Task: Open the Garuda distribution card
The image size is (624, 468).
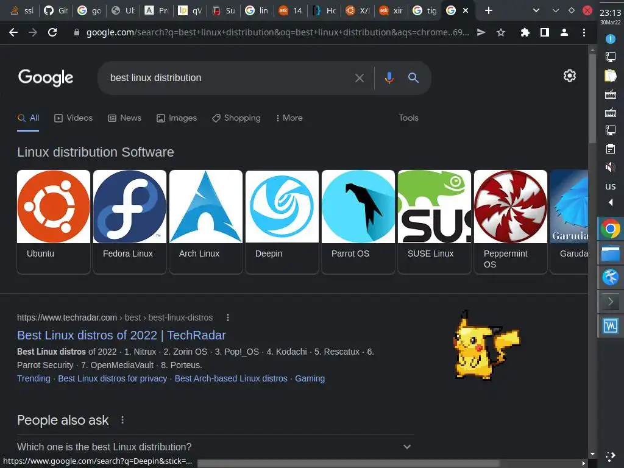Action: (569, 222)
